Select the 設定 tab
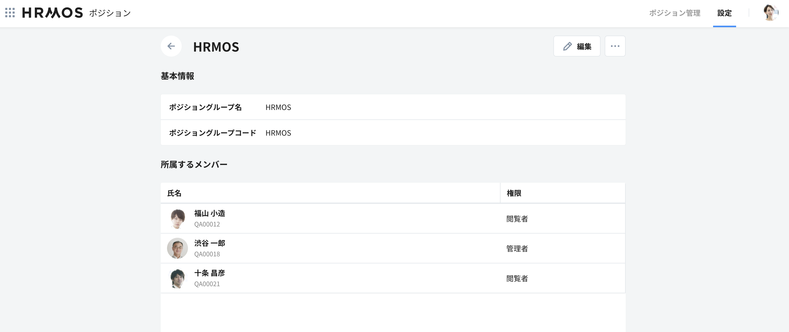Screen dimensions: 789x332 (724, 13)
